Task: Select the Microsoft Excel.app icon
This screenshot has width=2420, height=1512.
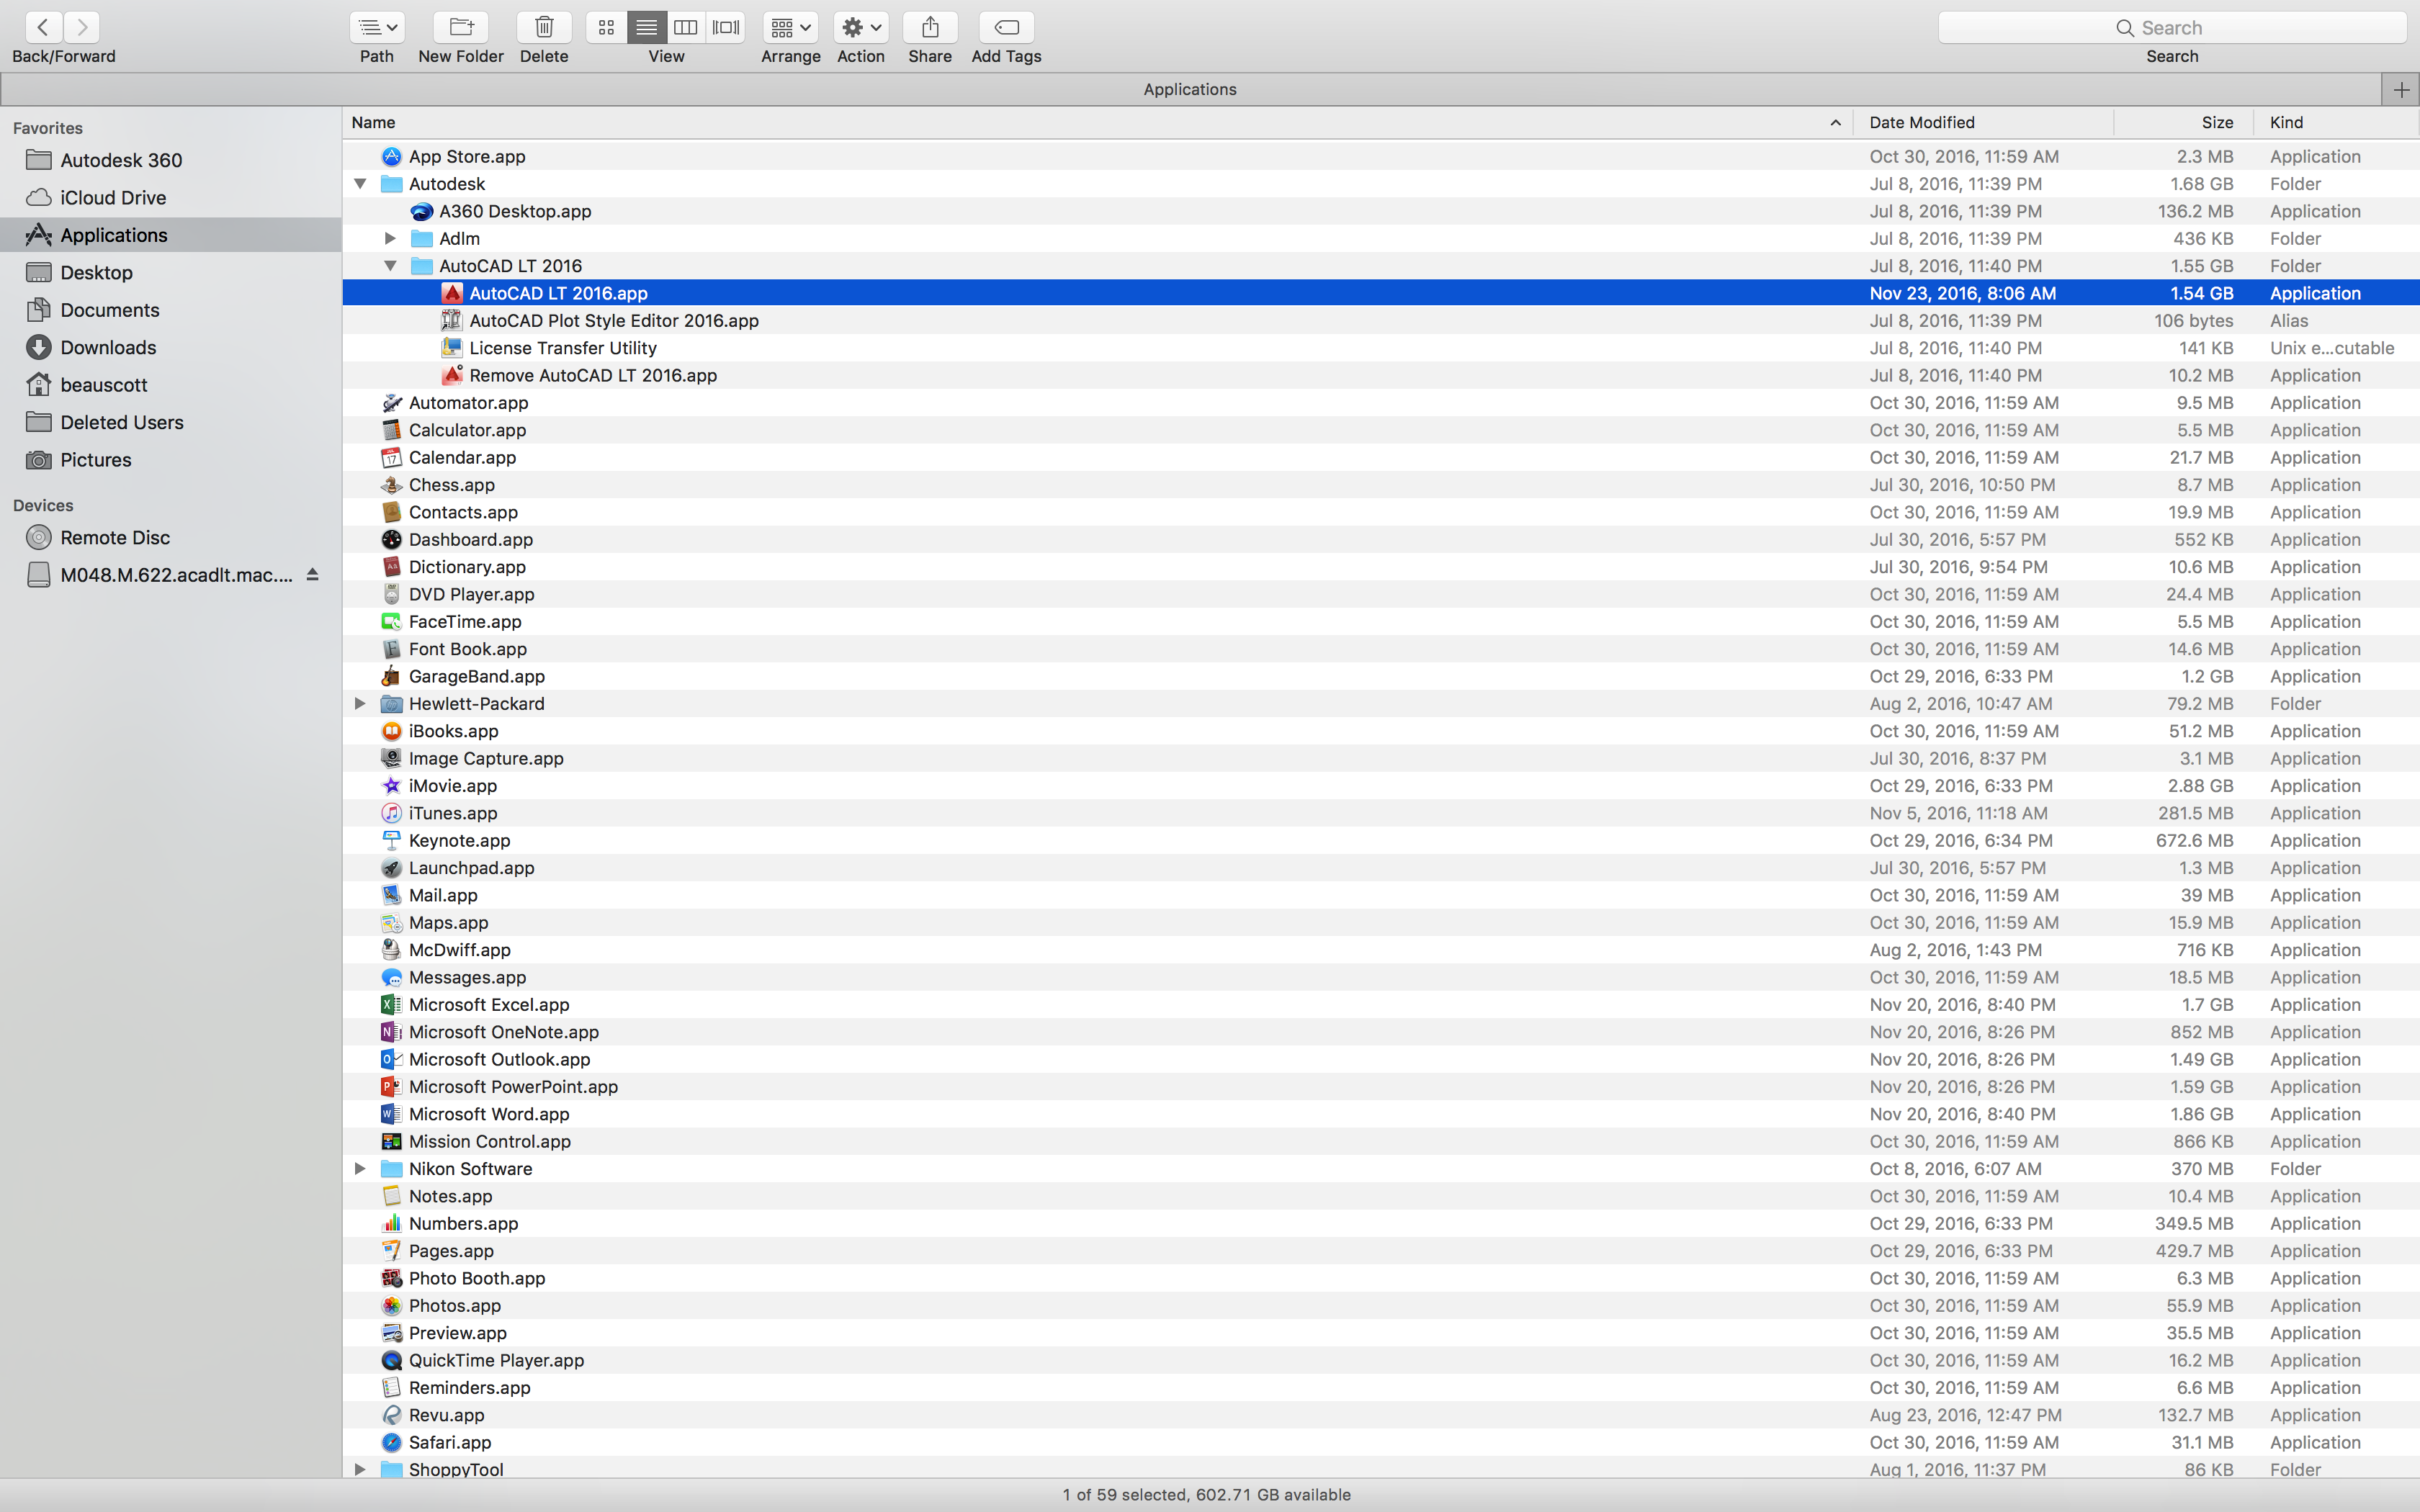Action: [391, 1004]
